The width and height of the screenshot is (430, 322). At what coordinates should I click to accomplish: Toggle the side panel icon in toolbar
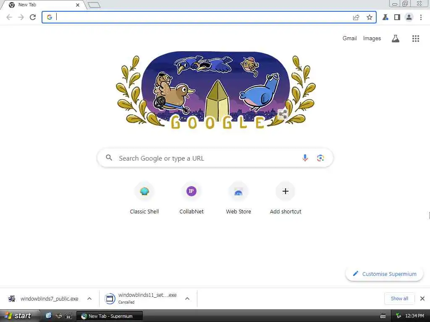(397, 17)
